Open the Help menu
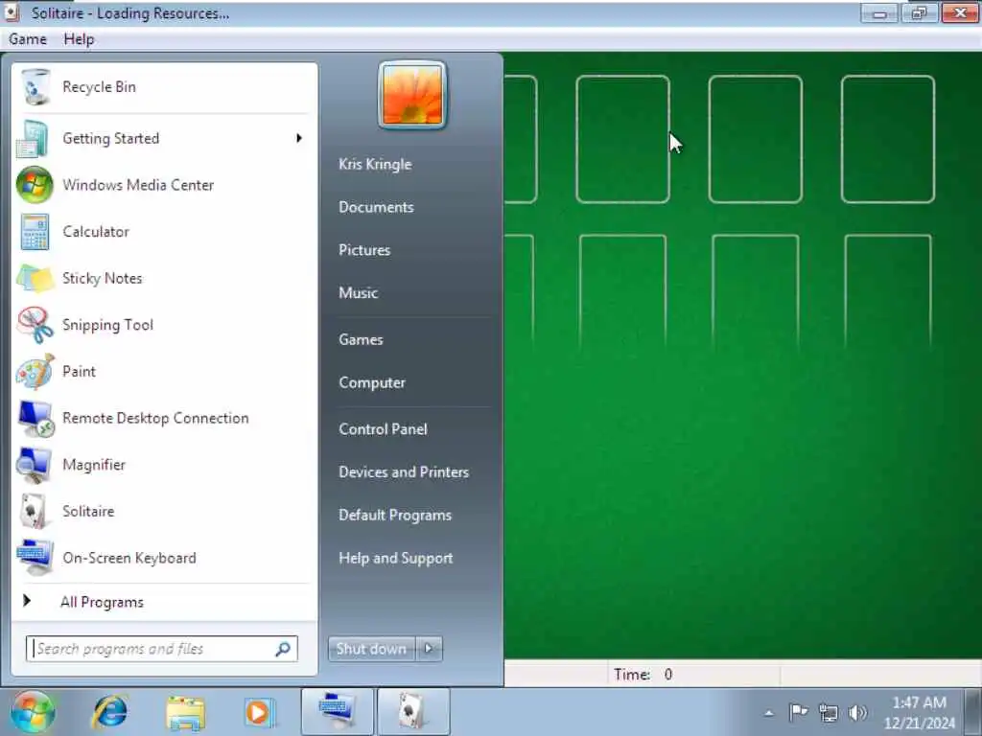Image resolution: width=982 pixels, height=736 pixels. coord(79,39)
